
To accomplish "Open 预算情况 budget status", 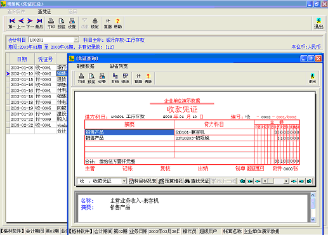I will click(171, 181).
